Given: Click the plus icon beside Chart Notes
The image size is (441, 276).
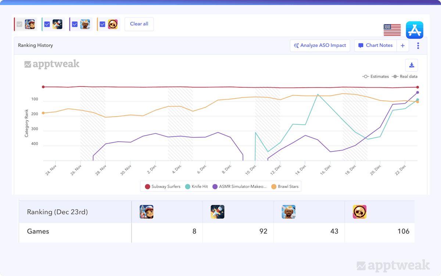Looking at the screenshot, I should [403, 46].
